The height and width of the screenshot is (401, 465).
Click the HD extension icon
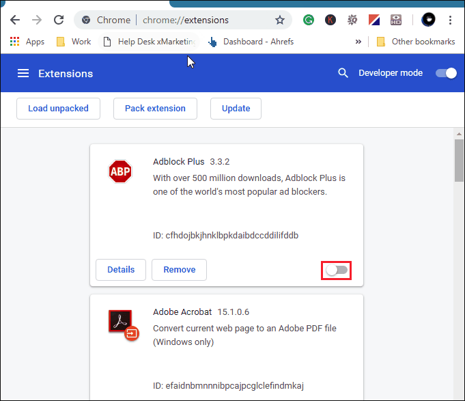pyautogui.click(x=396, y=20)
